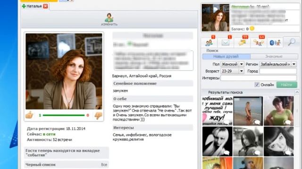Open black-and-white woman lying down result
Screen dimensions: 302x169
[279, 141]
